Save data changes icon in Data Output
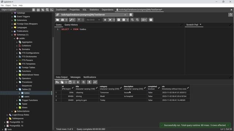The height and width of the screenshot is (131, 234). (84, 82)
